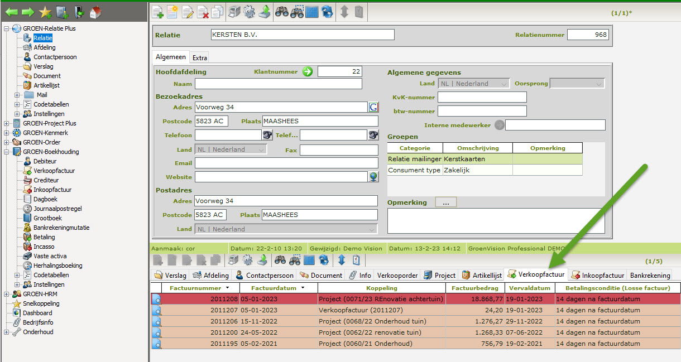Click the binoculars search icon in top toolbar
Viewport: 681px width, 362px height.
pos(282,11)
